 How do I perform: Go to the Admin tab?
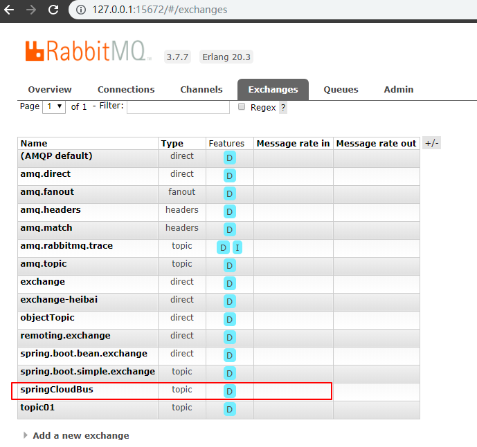tap(398, 89)
